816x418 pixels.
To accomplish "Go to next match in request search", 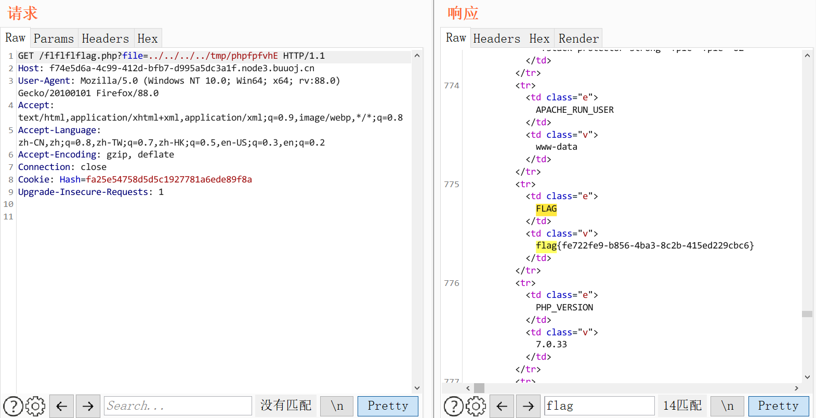I will (88, 406).
